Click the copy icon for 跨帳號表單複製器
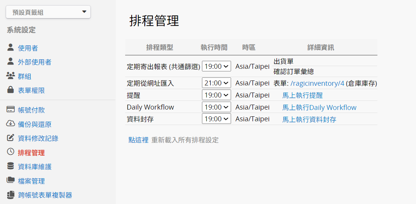This screenshot has height=204, width=416. pyautogui.click(x=11, y=195)
